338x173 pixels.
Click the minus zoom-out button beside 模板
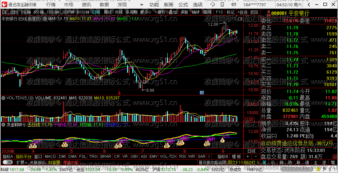tap(256, 156)
